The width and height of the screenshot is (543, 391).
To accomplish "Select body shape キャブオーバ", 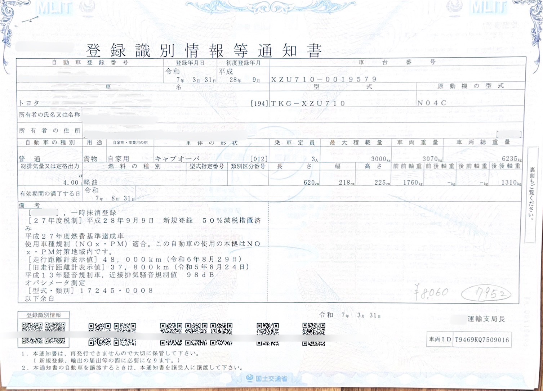I will (177, 159).
